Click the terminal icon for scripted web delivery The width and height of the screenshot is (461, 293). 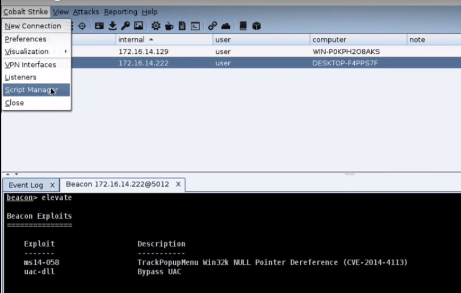tap(195, 26)
